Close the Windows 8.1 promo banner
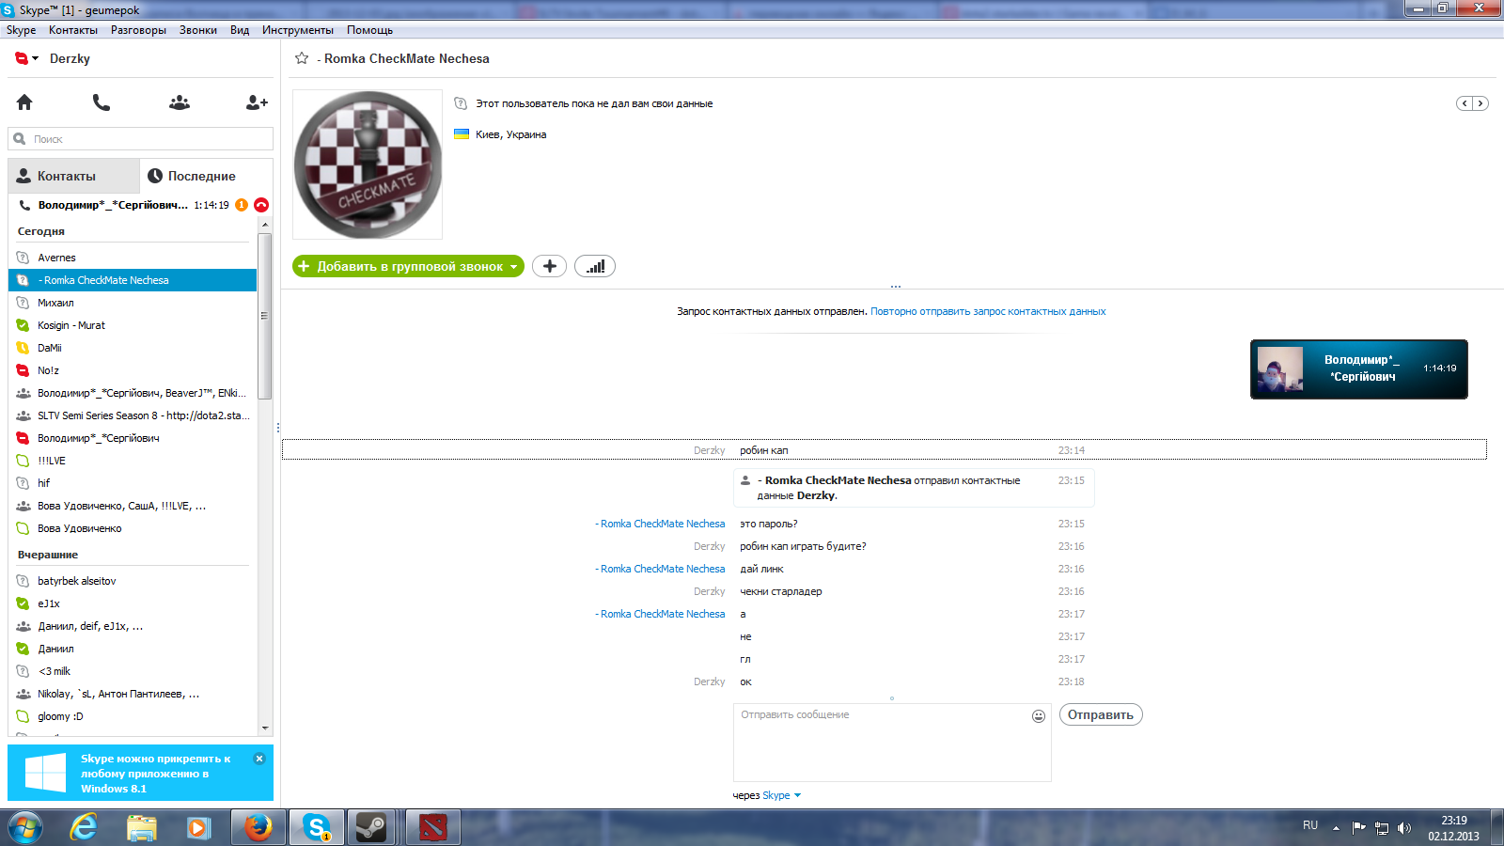The image size is (1504, 846). pyautogui.click(x=259, y=759)
